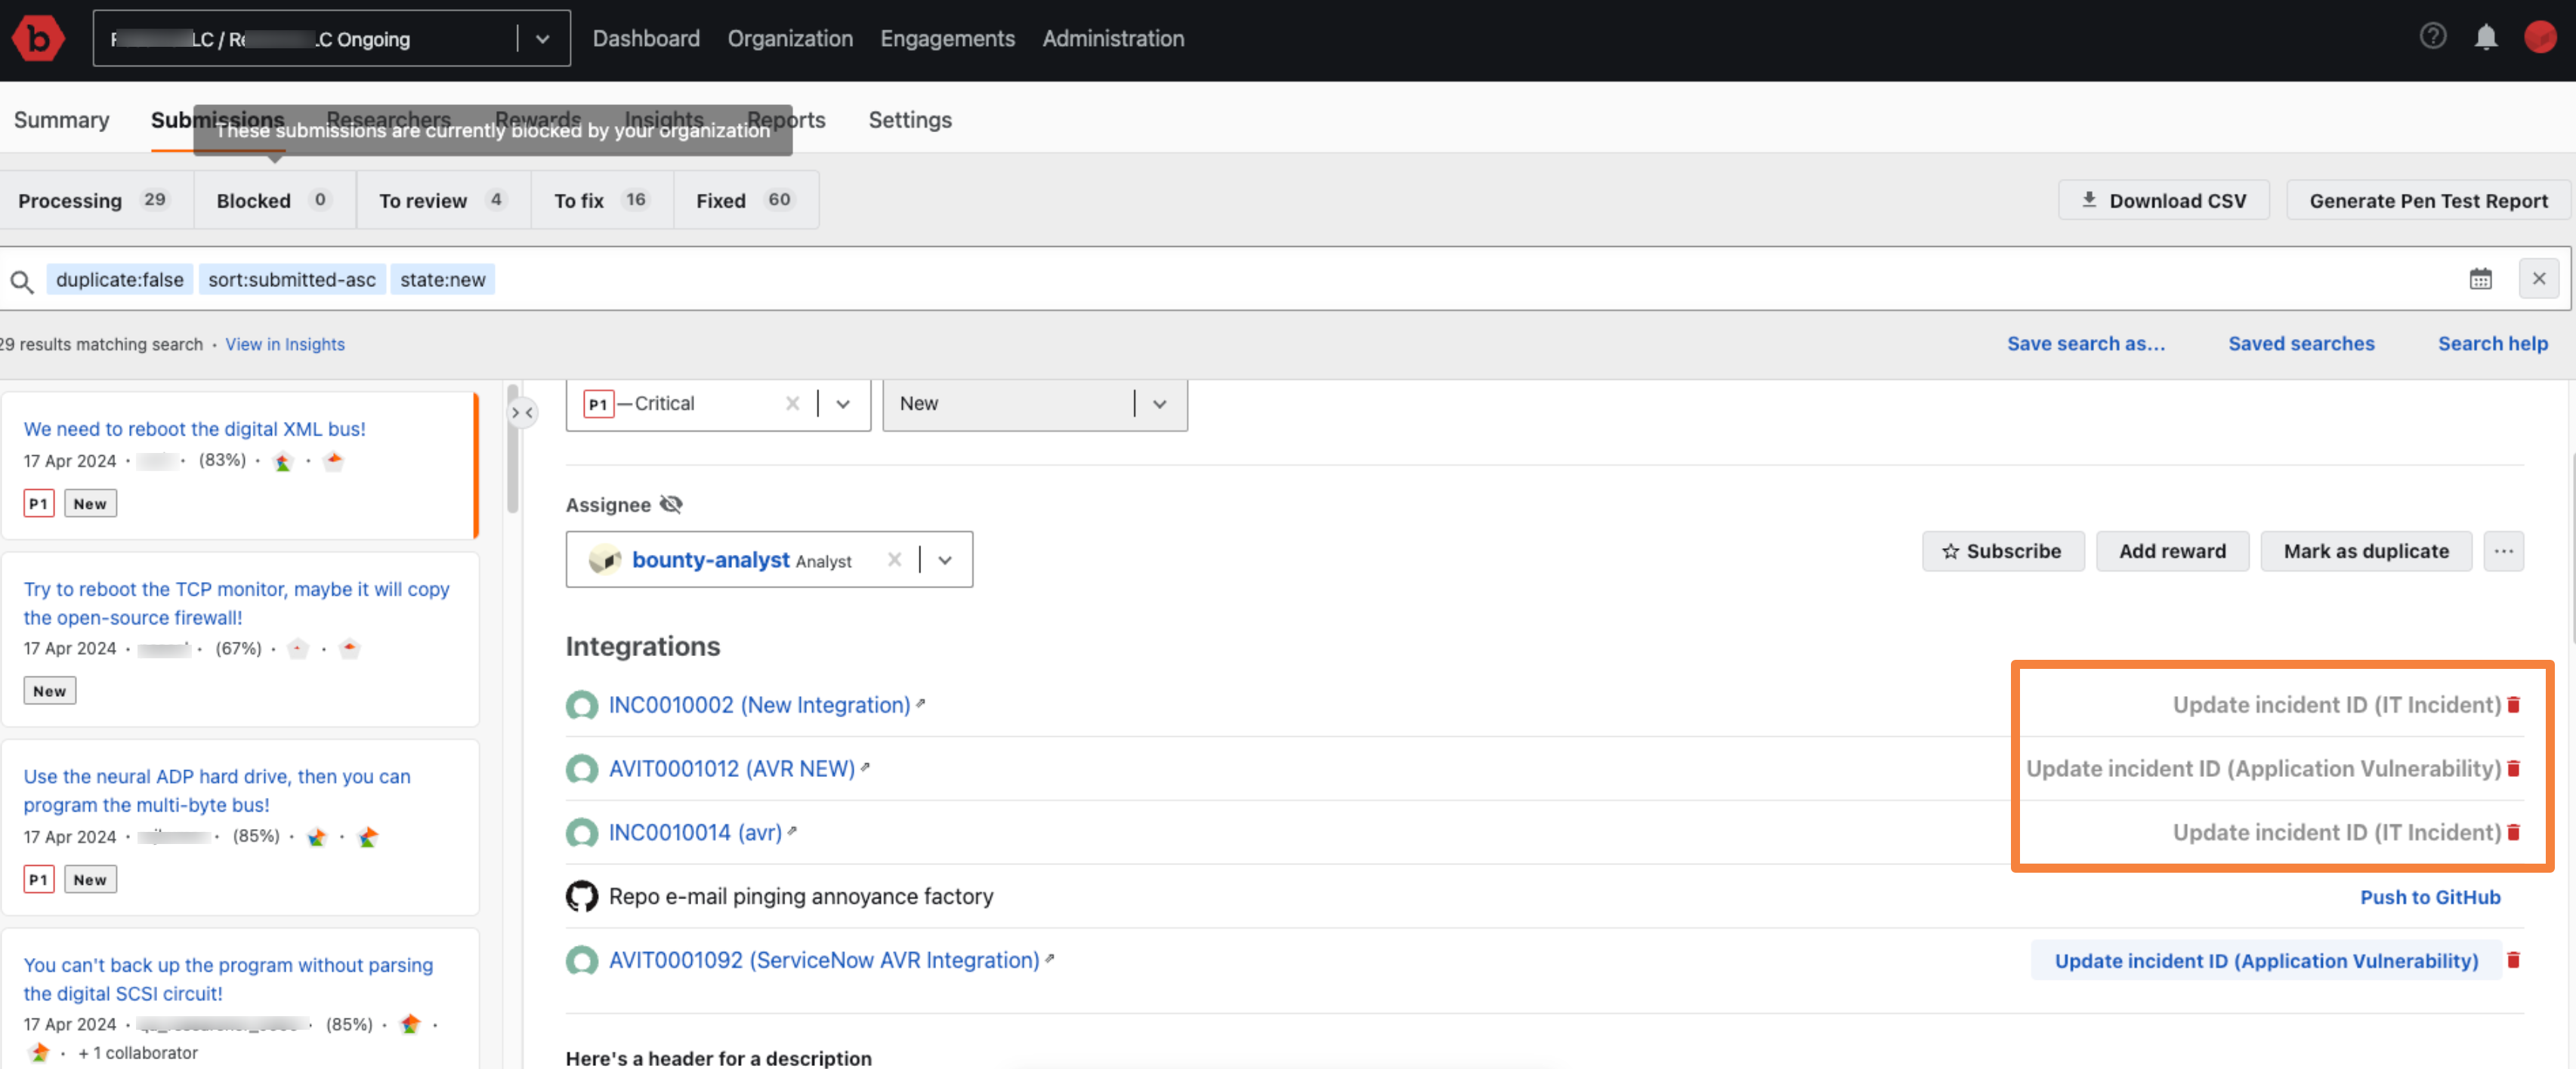Click Save search as... link
This screenshot has height=1069, width=2576.
[x=2086, y=343]
